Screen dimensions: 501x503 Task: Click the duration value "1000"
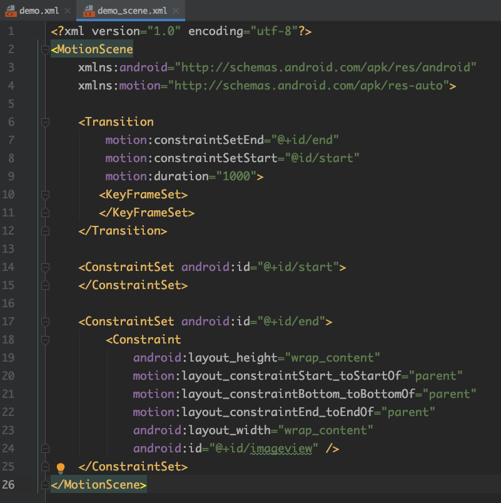236,176
